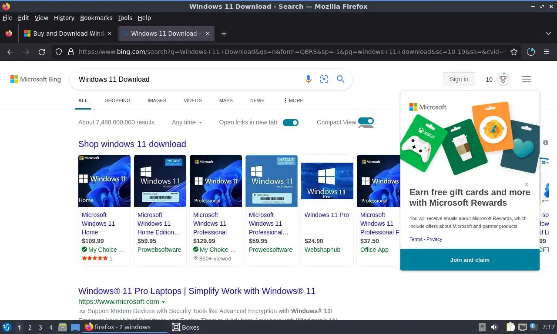The image size is (557, 334).
Task: Open Bing visual search camera icon
Action: coord(324,79)
